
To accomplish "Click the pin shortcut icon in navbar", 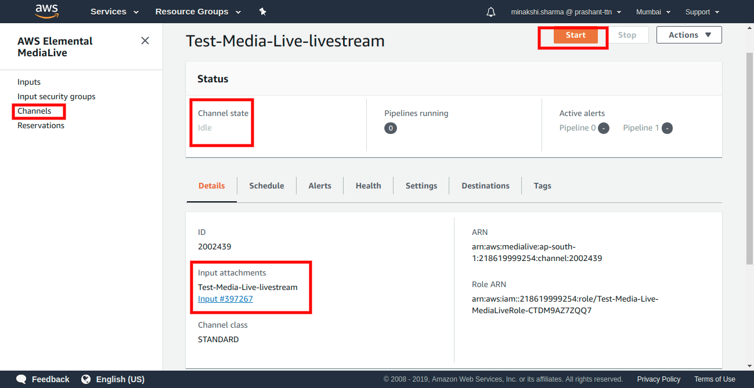I will (262, 12).
